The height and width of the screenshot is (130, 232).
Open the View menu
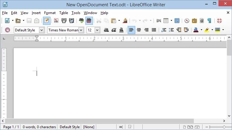(x=24, y=13)
